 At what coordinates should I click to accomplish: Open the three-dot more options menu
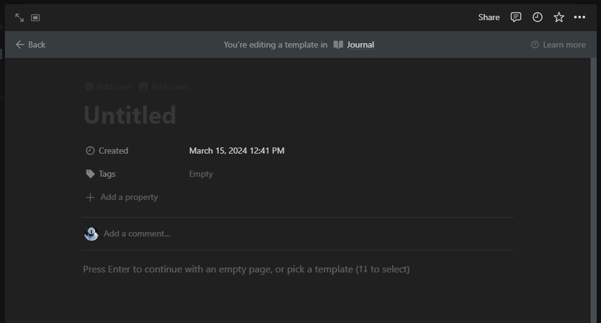coord(580,17)
